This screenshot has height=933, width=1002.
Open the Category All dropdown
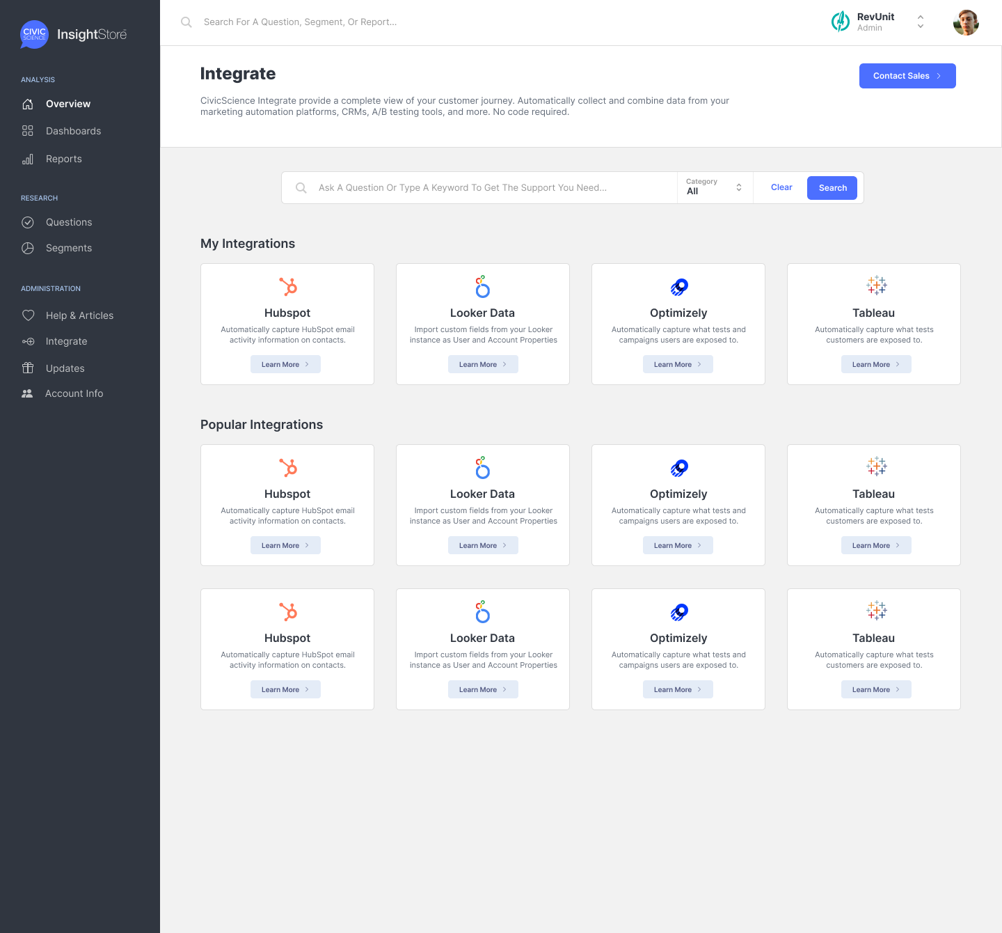(715, 187)
